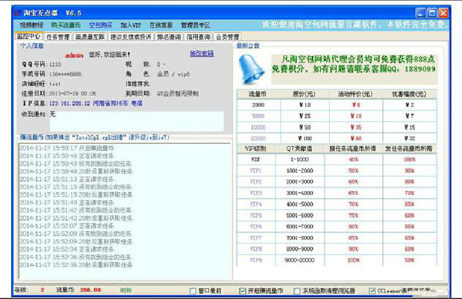
Task: Open the 管理员专区 menu
Action: (x=196, y=25)
